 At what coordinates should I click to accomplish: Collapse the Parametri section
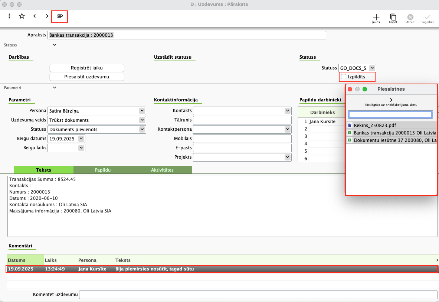tap(55, 88)
